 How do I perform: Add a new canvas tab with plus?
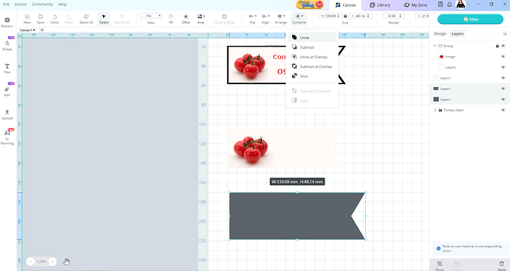[x=42, y=30]
